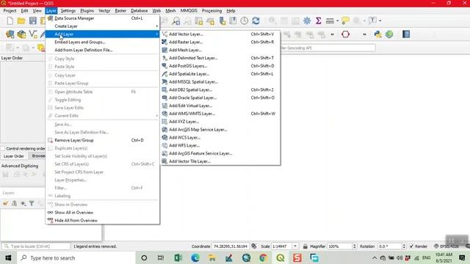The image size is (470, 264).
Task: Select Add Vector Tile Layer entry
Action: click(x=220, y=161)
